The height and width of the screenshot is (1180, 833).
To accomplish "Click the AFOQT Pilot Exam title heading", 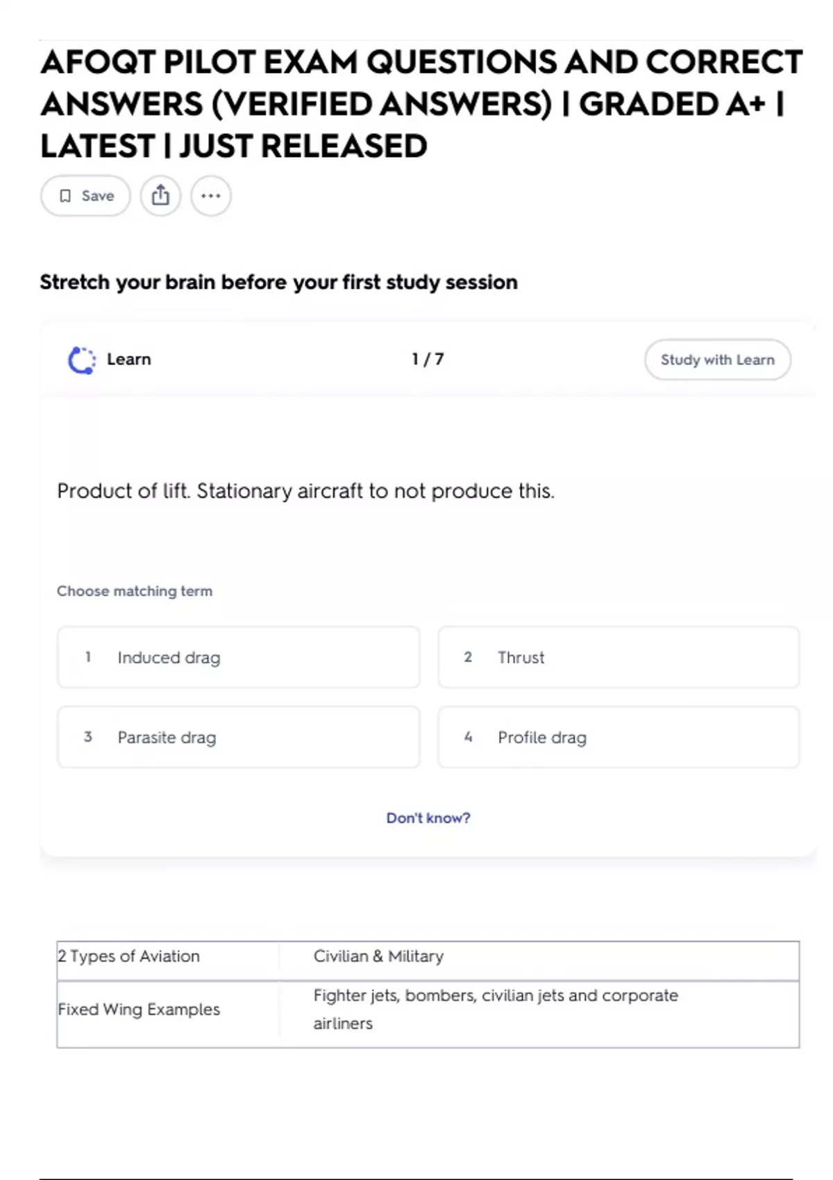I will 421,103.
